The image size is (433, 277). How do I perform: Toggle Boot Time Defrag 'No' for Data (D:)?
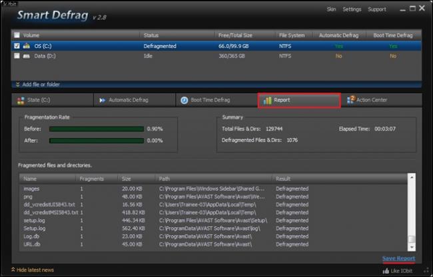click(393, 56)
